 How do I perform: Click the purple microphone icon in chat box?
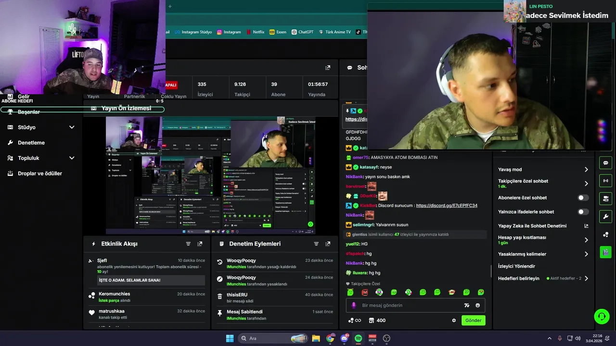[x=354, y=305]
